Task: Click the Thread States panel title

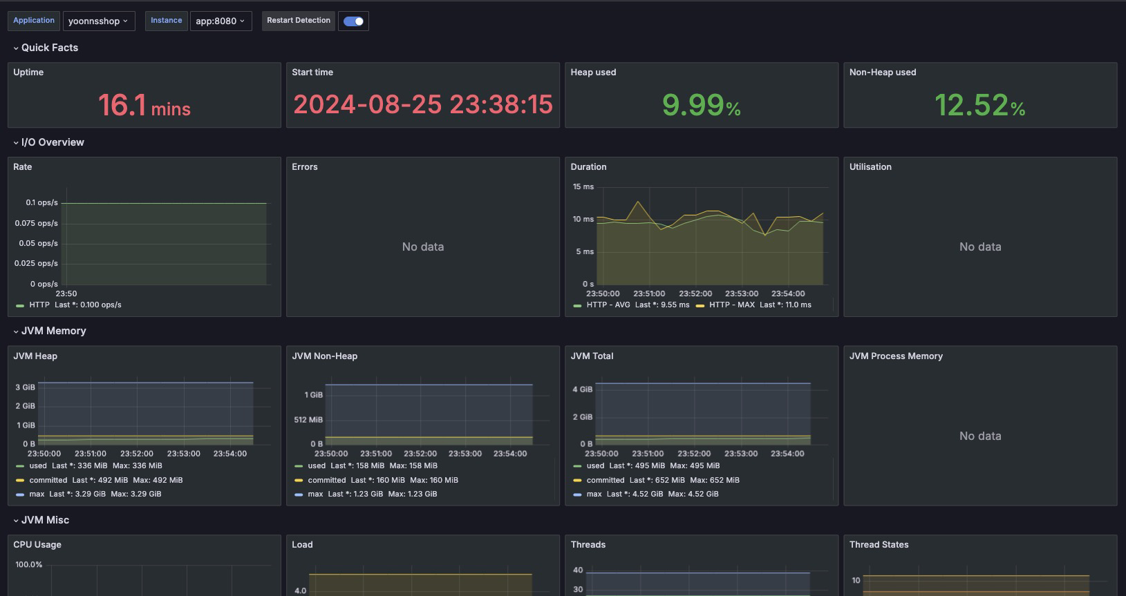Action: [x=879, y=544]
